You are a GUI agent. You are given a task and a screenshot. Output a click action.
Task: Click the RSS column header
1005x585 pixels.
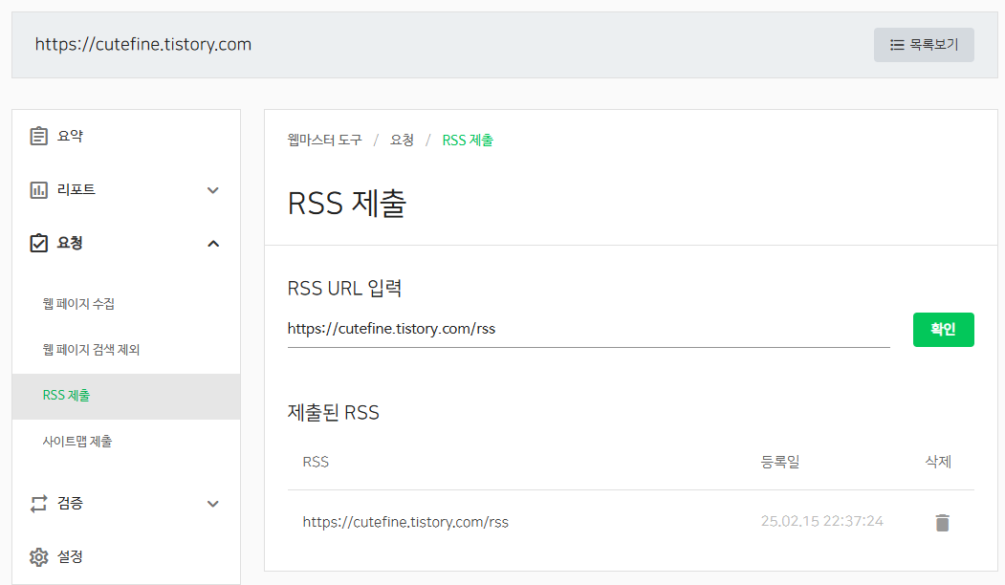tap(316, 462)
